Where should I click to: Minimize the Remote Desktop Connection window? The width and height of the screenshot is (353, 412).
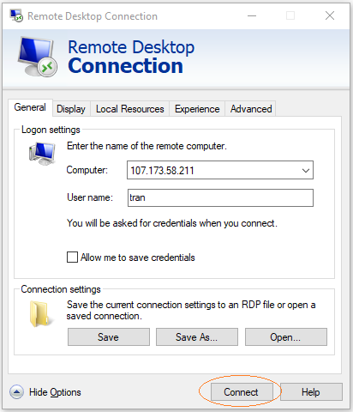pos(252,15)
